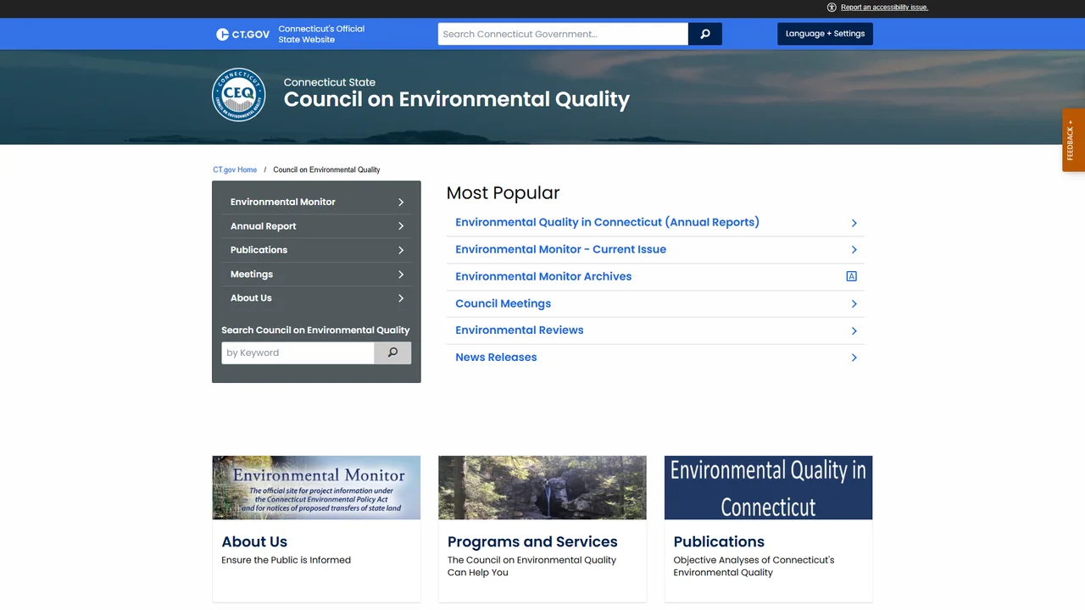The width and height of the screenshot is (1085, 610).
Task: Click the chevron beside Environmental Reviews
Action: click(x=854, y=331)
